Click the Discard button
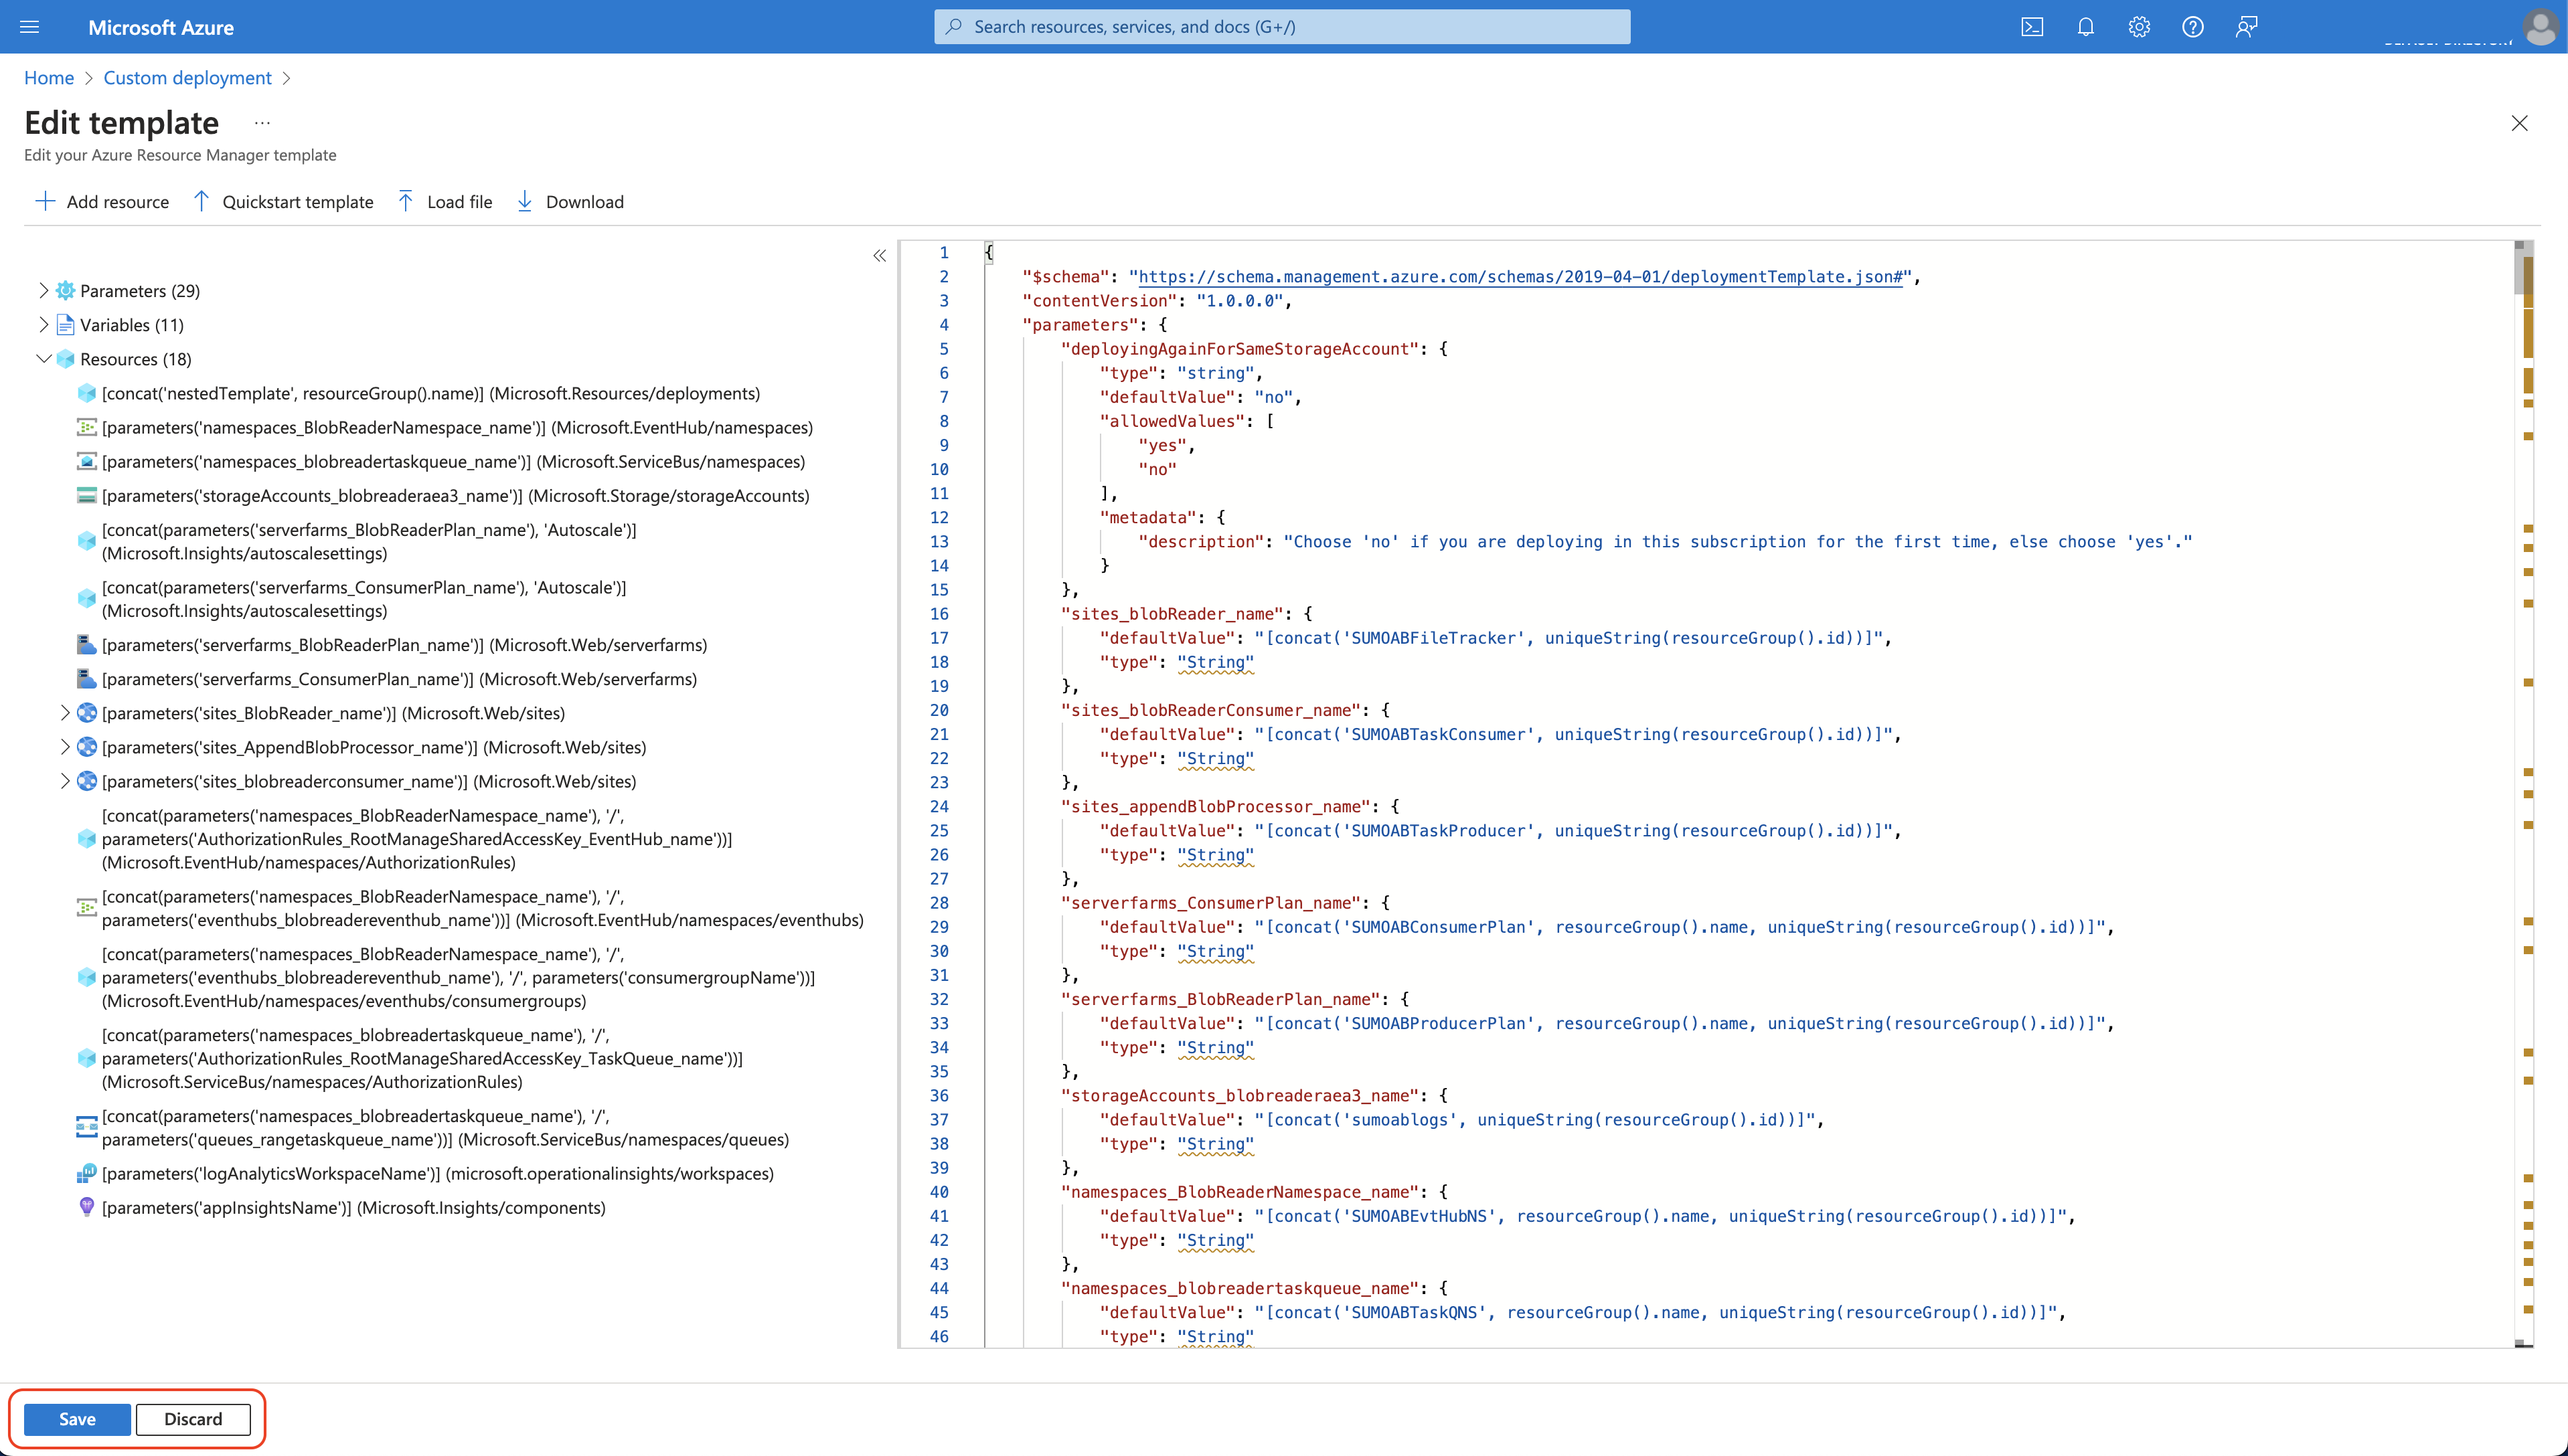Viewport: 2568px width, 1456px height. pos(193,1419)
